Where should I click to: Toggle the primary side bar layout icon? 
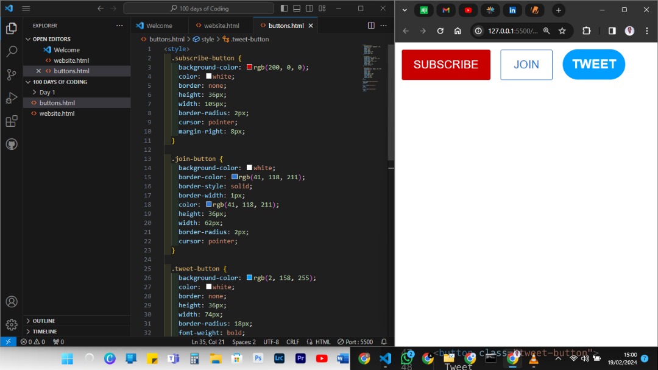(x=284, y=9)
